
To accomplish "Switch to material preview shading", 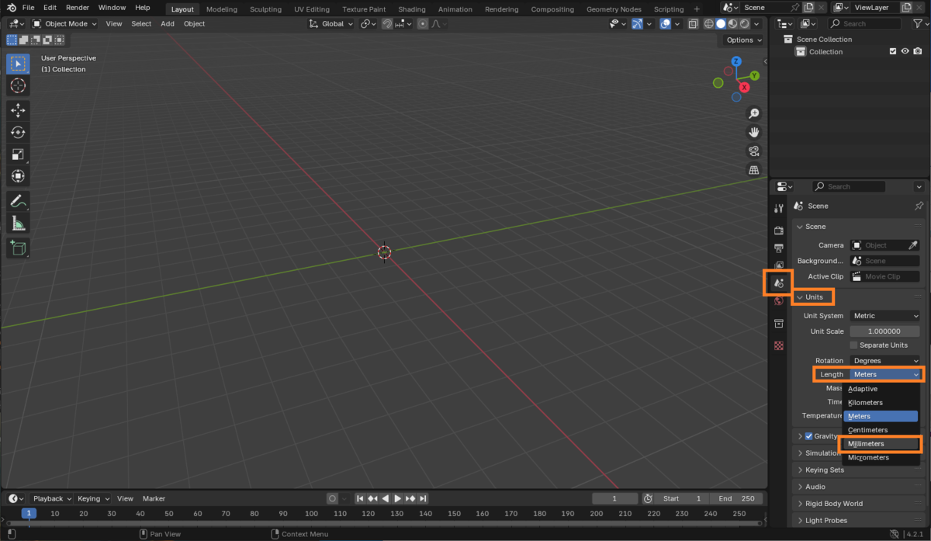I will 732,24.
